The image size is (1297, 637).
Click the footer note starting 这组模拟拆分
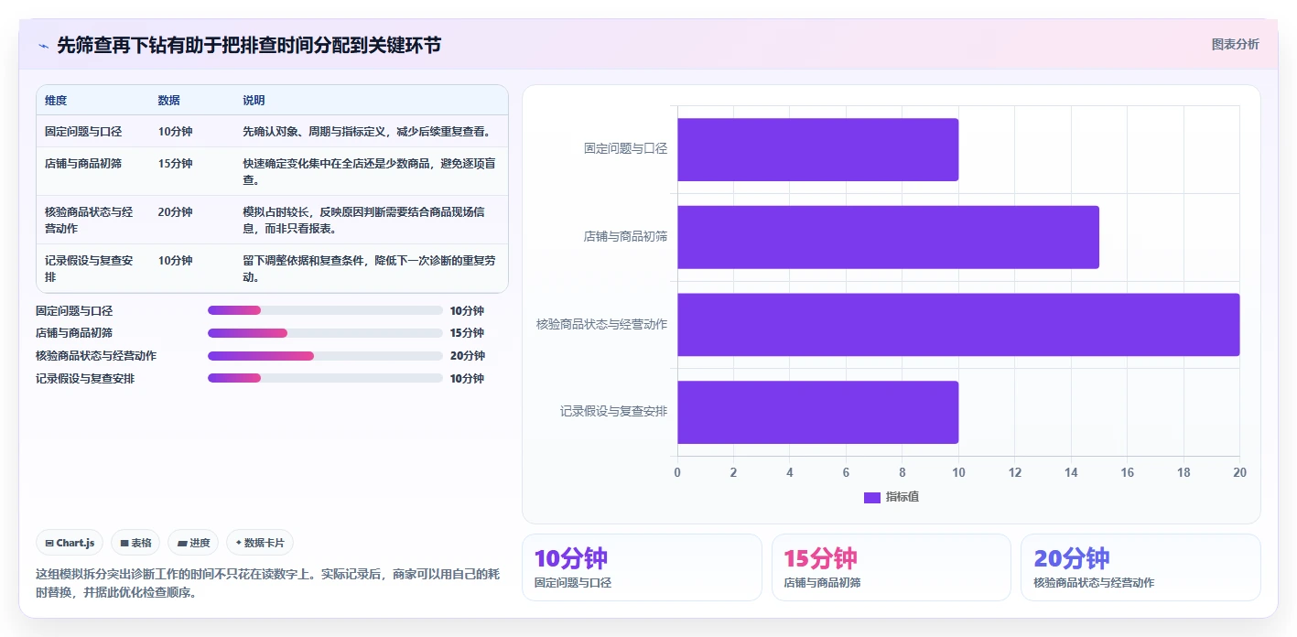pyautogui.click(x=267, y=583)
